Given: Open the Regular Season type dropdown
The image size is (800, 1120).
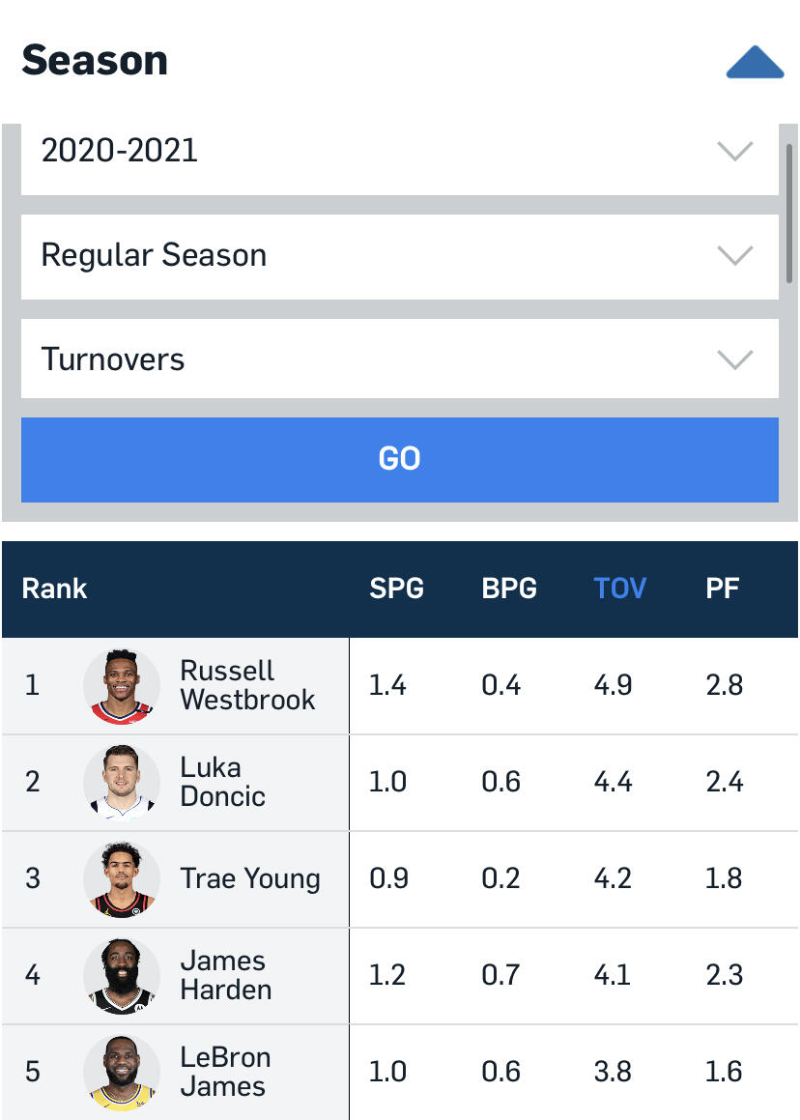Looking at the screenshot, I should tap(399, 256).
